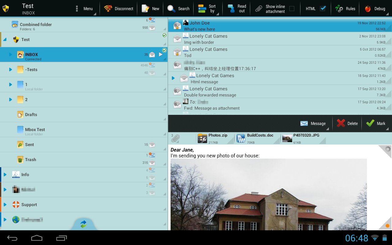Enable the Show inline attachment checkbox
Screen dimensions: 392x245
click(292, 9)
